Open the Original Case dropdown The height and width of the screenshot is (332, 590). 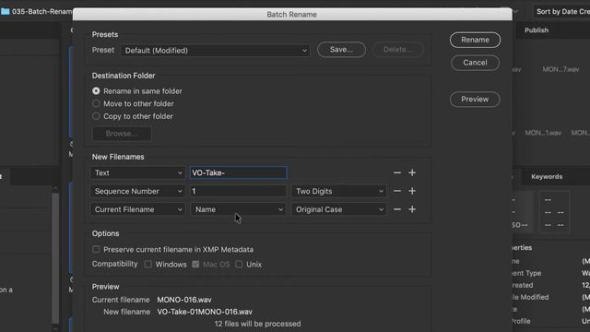[338, 209]
